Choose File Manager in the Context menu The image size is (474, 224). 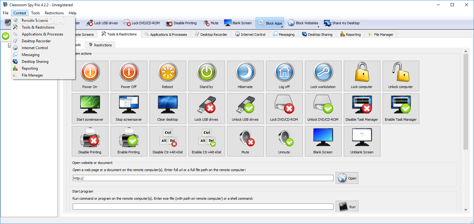tap(43, 75)
